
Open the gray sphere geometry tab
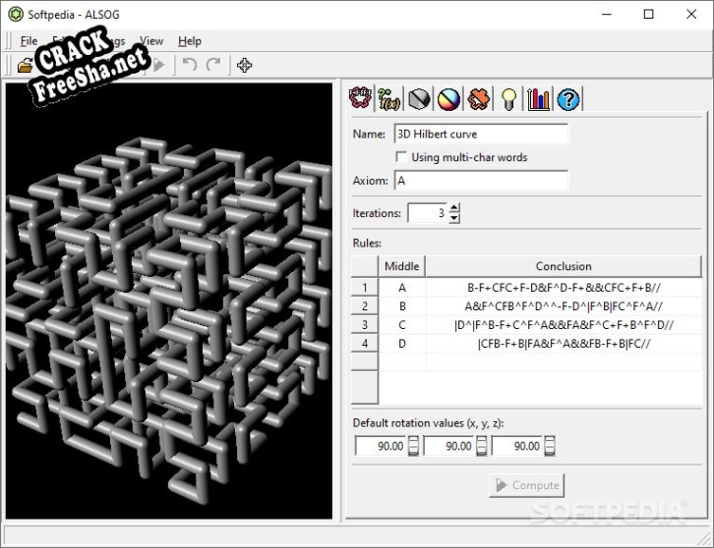pos(420,98)
